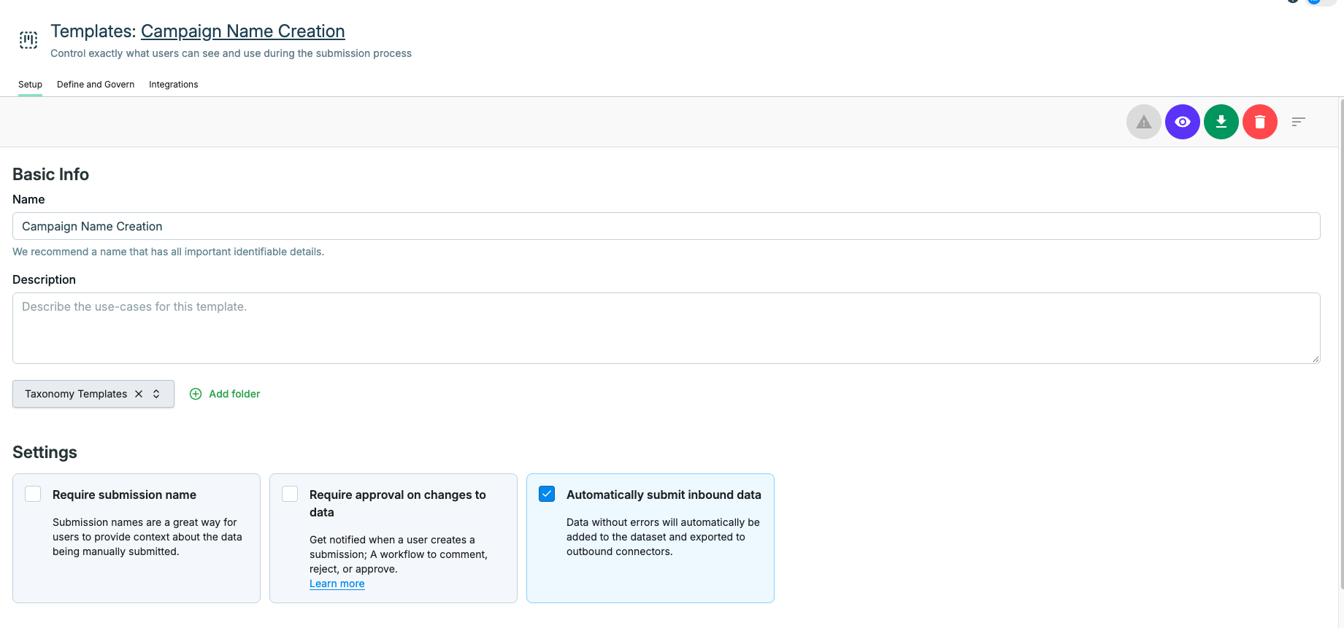Image resolution: width=1344 pixels, height=628 pixels.
Task: Focus the Name input field
Action: 667,226
